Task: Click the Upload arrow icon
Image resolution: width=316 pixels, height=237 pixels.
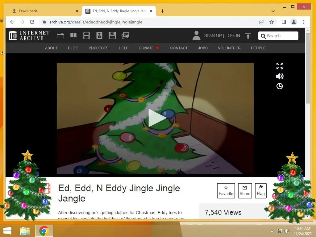Action: pyautogui.click(x=248, y=36)
